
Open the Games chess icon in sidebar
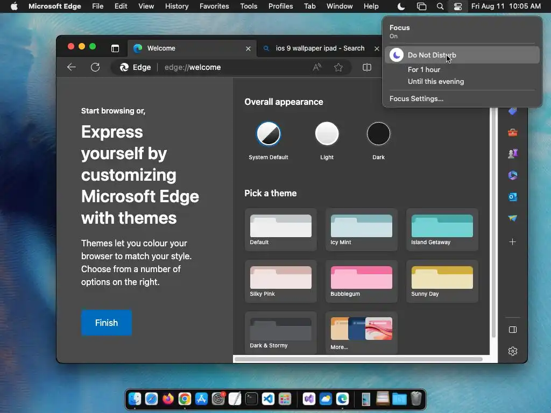point(513,153)
